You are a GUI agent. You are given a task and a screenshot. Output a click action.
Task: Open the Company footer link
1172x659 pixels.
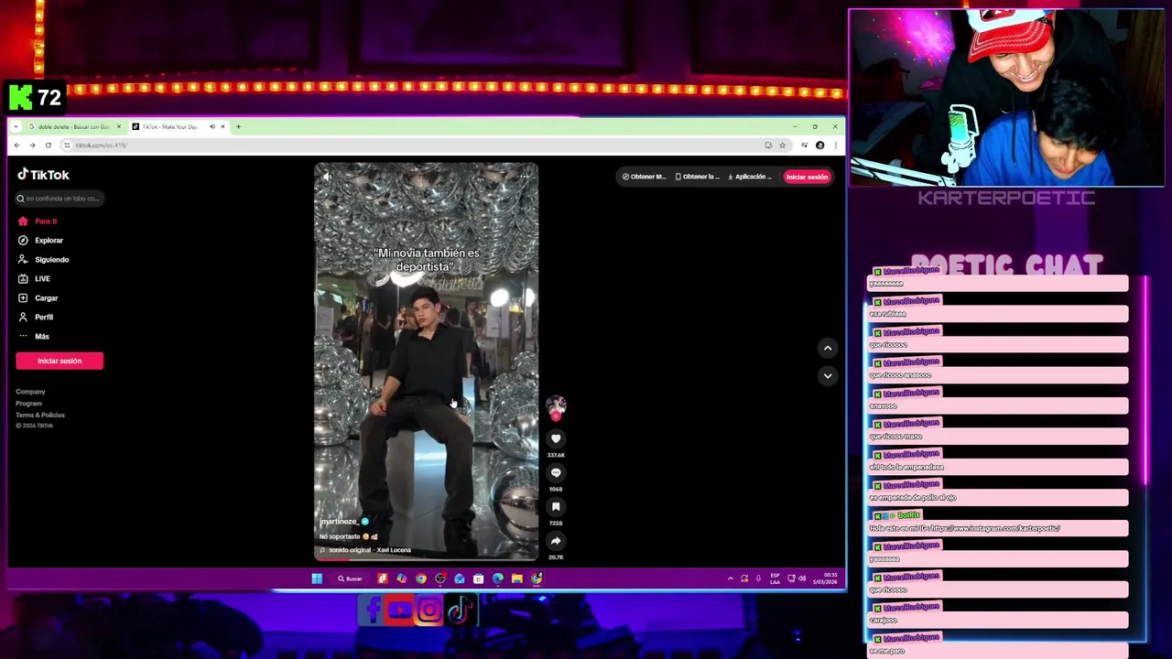[x=30, y=392]
